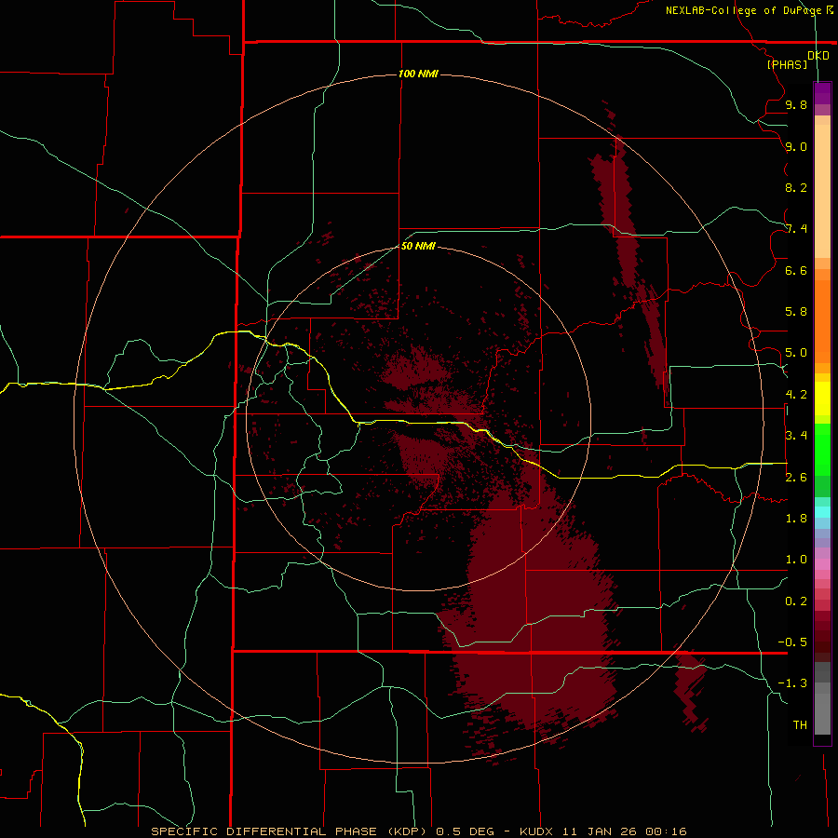Screen dimensions: 838x838
Task: Click the -0.5 scale value
Action: [x=792, y=642]
